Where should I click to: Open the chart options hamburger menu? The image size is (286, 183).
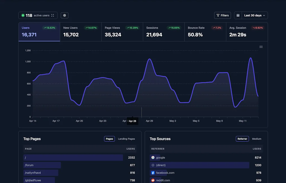(261, 47)
